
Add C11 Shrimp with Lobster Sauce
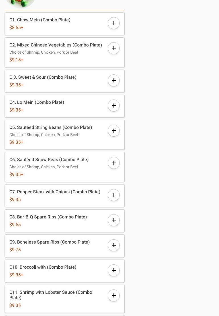pyautogui.click(x=114, y=295)
